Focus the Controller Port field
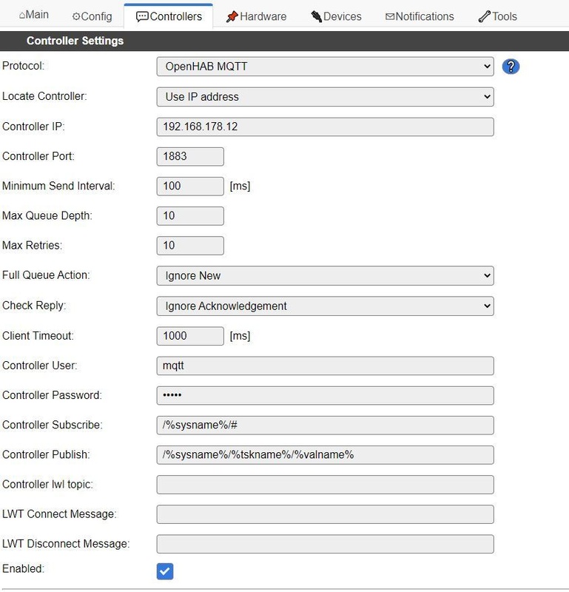This screenshot has height=592, width=569. click(x=190, y=156)
